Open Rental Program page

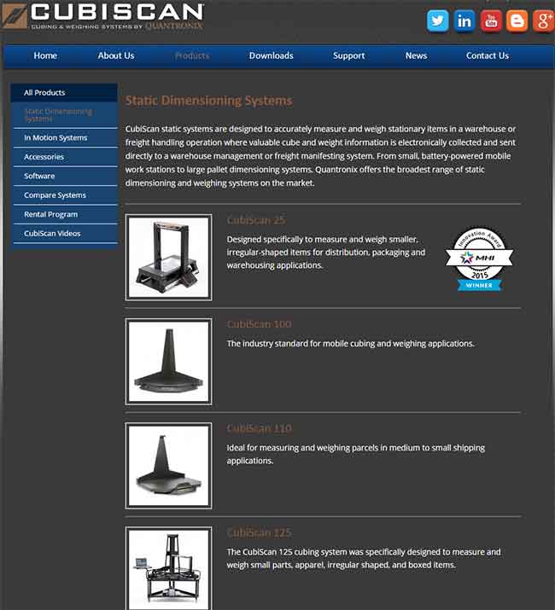coord(66,214)
